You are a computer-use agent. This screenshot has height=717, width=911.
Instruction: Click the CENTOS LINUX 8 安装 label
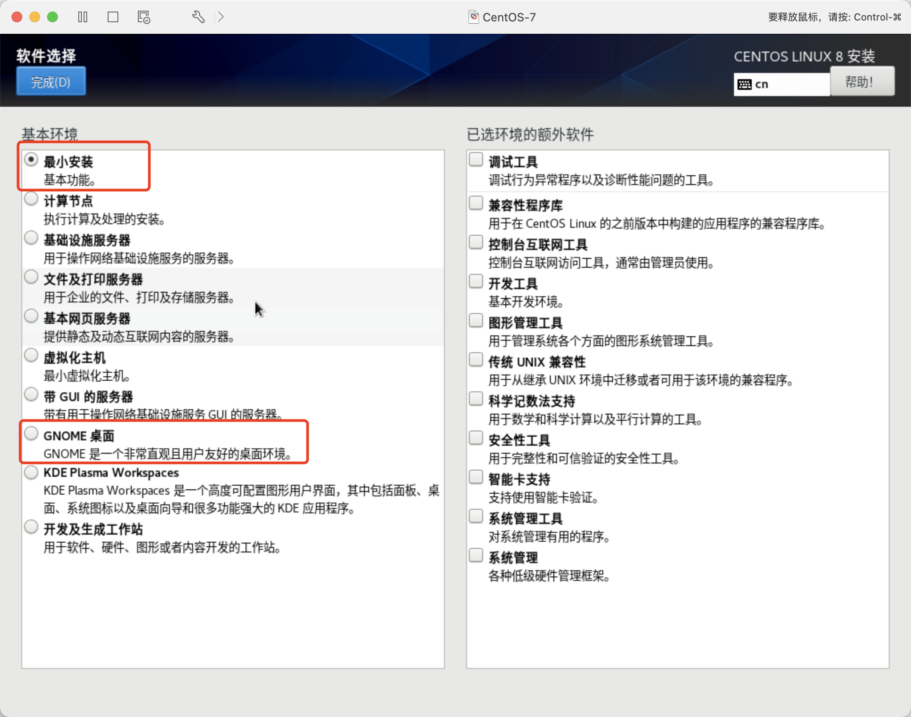(x=804, y=56)
